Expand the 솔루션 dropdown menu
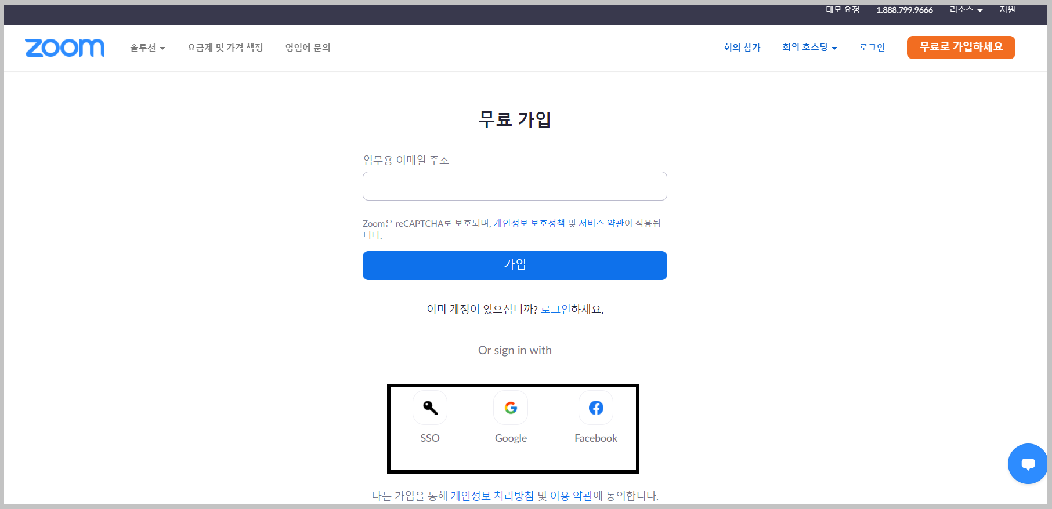This screenshot has width=1052, height=509. (x=147, y=48)
